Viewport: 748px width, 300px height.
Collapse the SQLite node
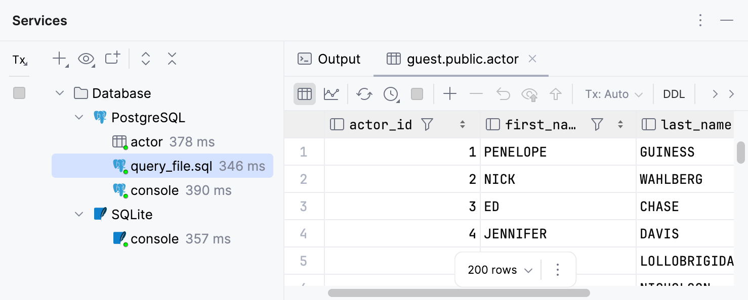pos(79,215)
